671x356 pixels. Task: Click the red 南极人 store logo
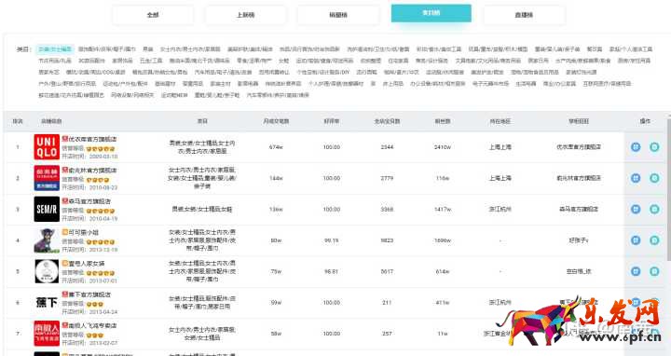pos(47,334)
